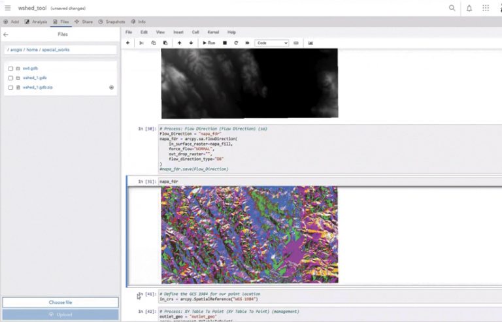Viewport: 502px width, 322px height.
Task: Click into the In [41] code cell
Action: [x=329, y=297]
